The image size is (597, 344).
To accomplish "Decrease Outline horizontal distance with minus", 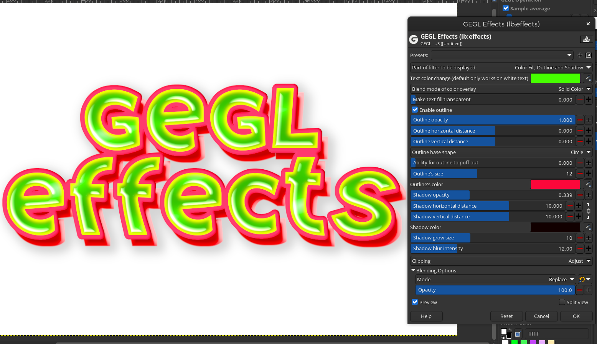I will click(x=580, y=131).
